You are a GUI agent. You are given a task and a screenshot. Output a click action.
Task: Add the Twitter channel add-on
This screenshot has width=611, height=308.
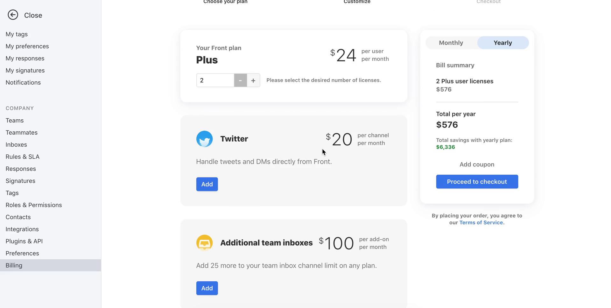pyautogui.click(x=207, y=184)
